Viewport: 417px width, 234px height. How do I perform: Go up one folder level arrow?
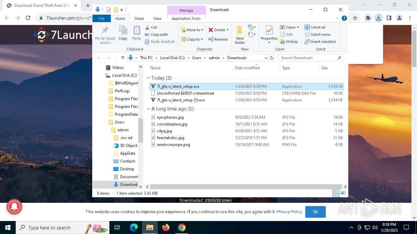click(x=122, y=58)
